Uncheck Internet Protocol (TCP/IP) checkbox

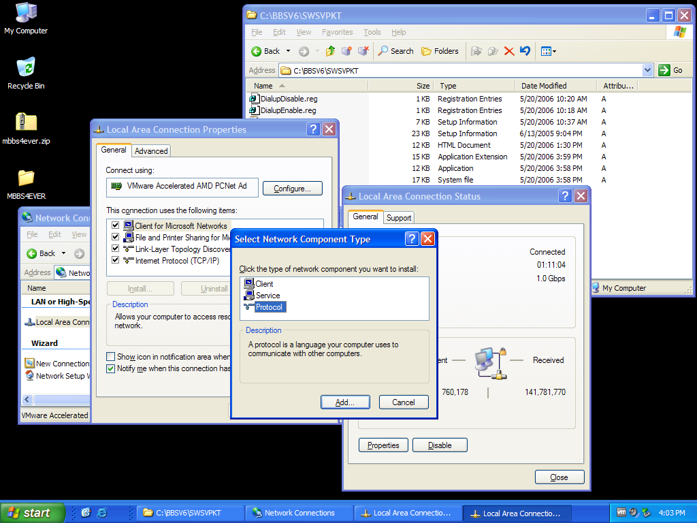pos(116,260)
